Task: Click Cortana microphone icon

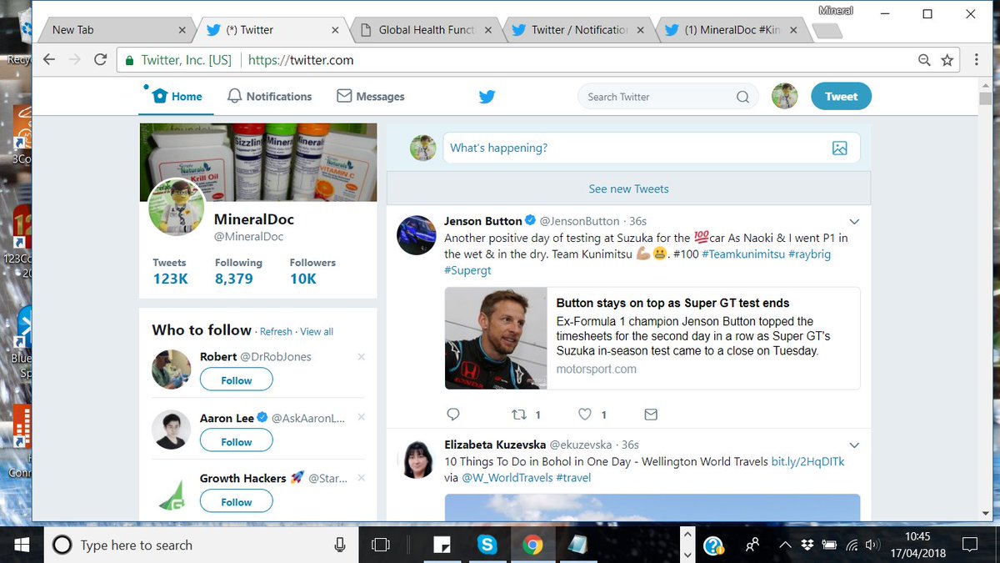Action: [340, 545]
